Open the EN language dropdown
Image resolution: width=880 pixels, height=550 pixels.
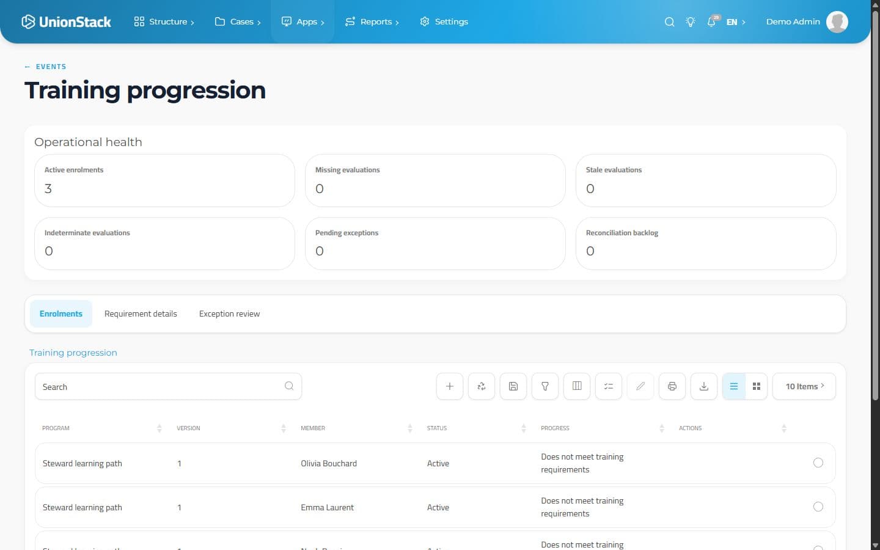(736, 21)
